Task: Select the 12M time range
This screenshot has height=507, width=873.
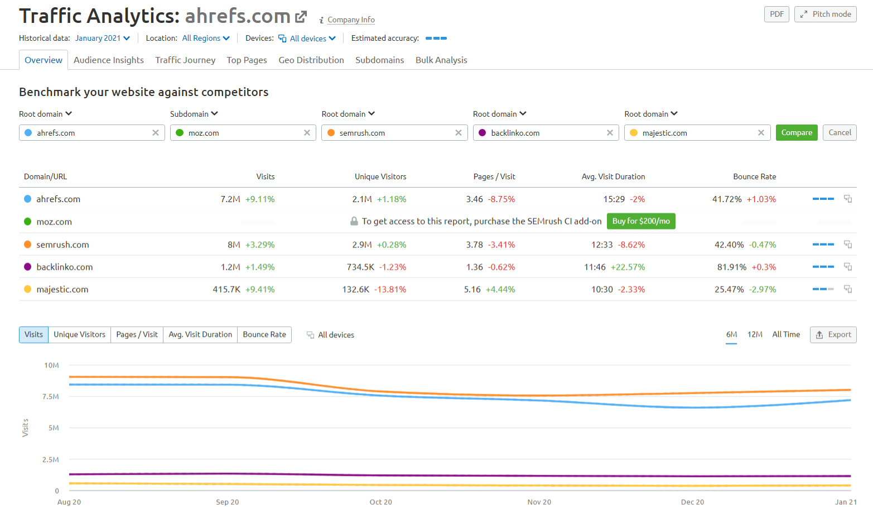Action: click(x=754, y=334)
